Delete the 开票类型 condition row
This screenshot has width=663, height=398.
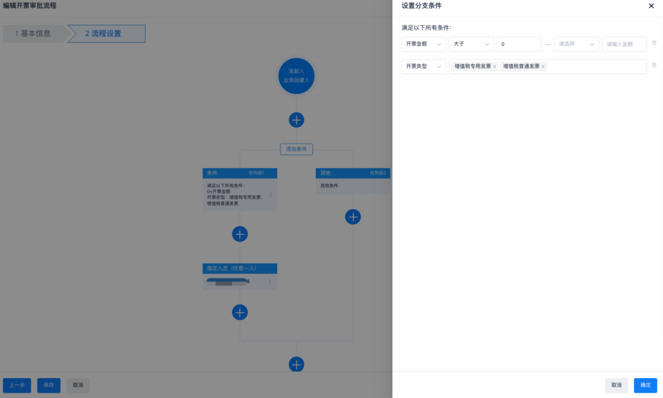coord(654,65)
